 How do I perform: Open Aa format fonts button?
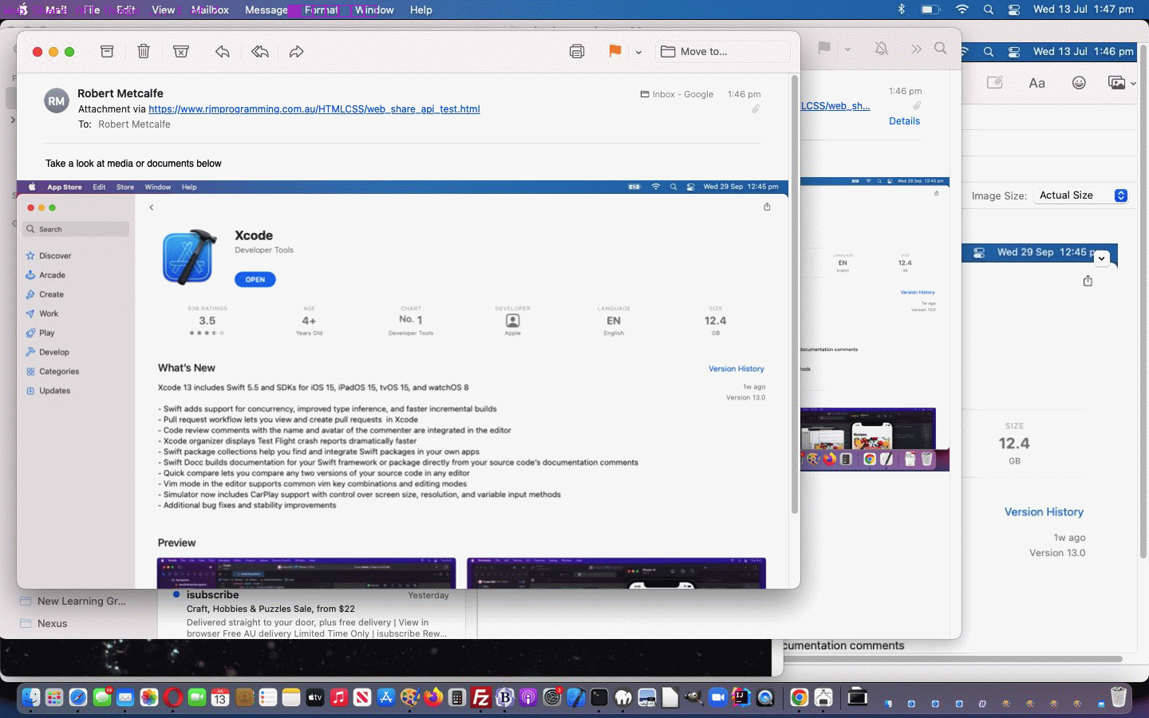coord(1036,83)
